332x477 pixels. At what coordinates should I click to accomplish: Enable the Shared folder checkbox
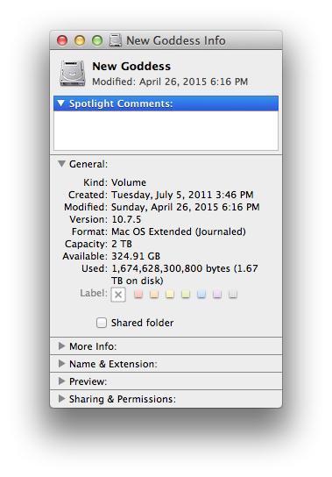click(x=102, y=323)
